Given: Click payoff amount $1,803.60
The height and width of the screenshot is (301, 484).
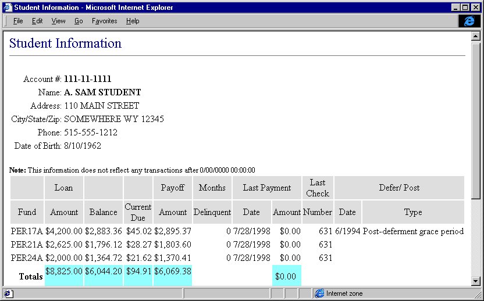Looking at the screenshot, I should click(173, 245).
